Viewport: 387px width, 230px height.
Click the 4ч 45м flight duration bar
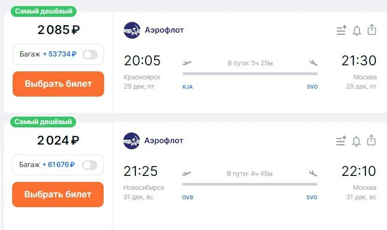(250, 184)
